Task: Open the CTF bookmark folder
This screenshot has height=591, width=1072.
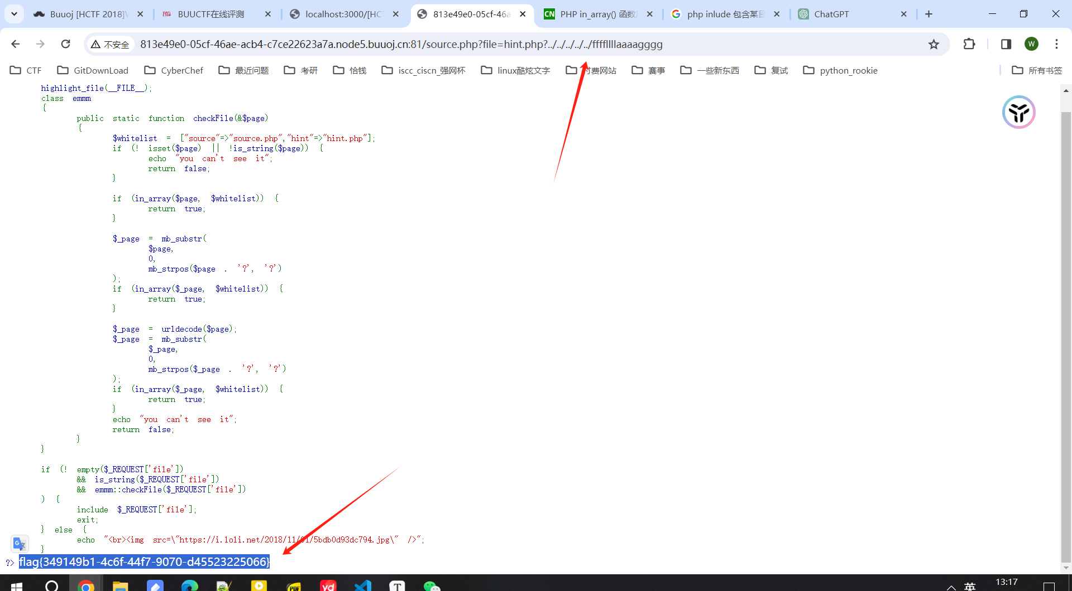Action: (26, 70)
